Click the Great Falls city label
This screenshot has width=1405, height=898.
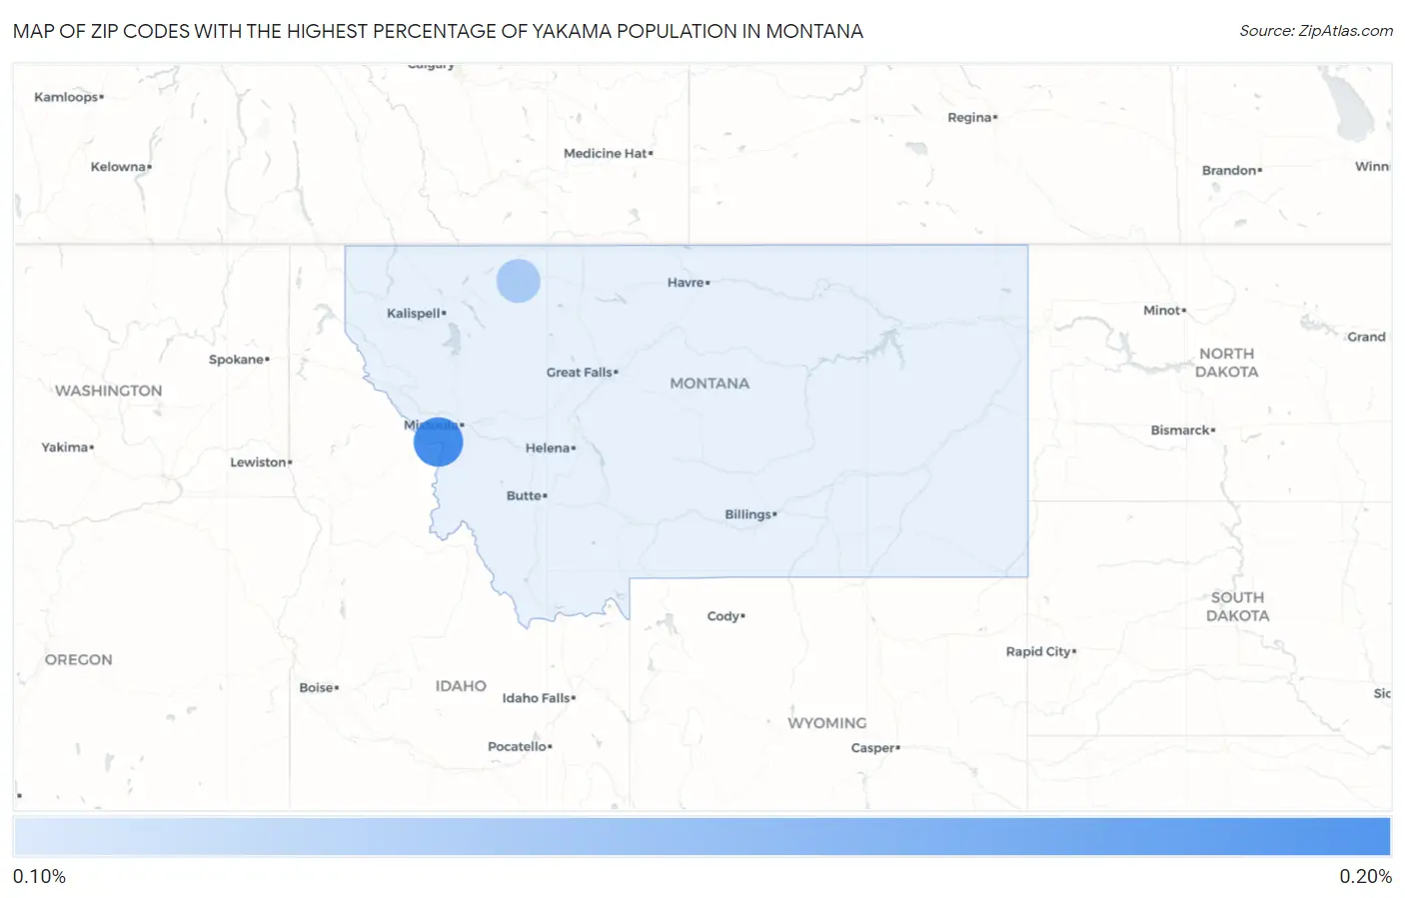[583, 373]
